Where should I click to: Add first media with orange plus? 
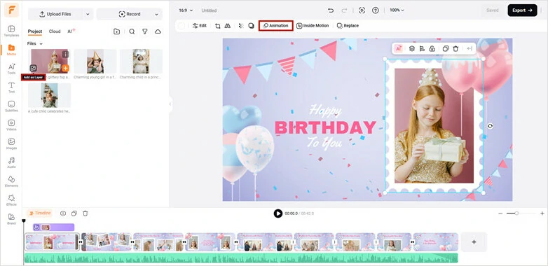(65, 68)
